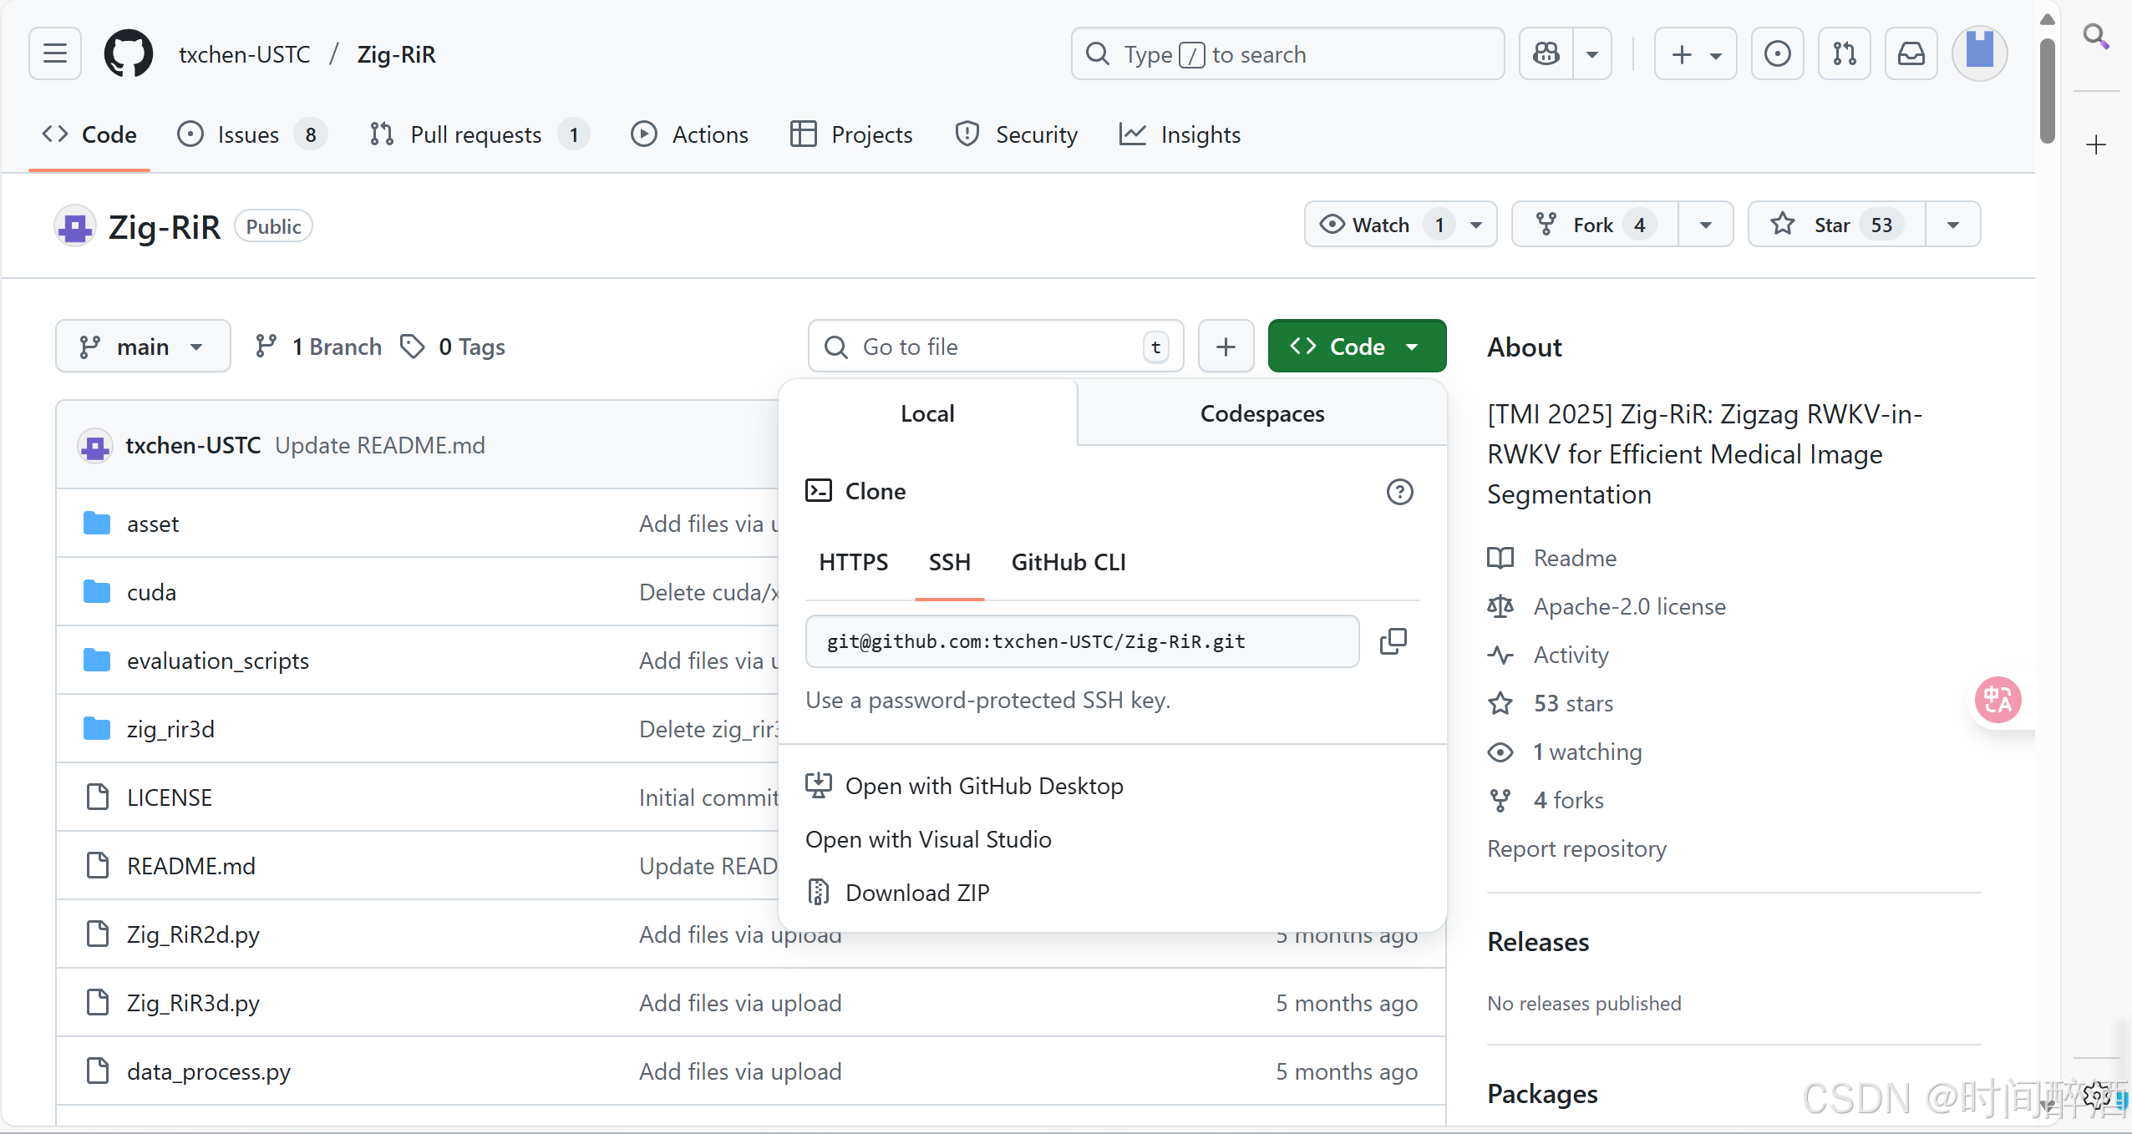
Task: Open the create new plus menu
Action: [x=1696, y=54]
